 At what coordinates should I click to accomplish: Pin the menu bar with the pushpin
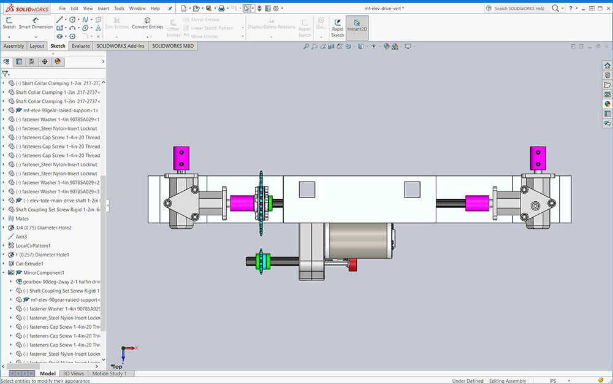click(170, 9)
